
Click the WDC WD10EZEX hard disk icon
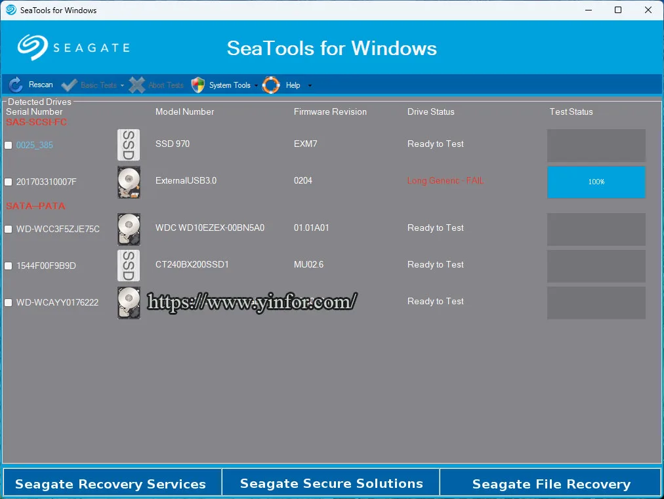(129, 229)
